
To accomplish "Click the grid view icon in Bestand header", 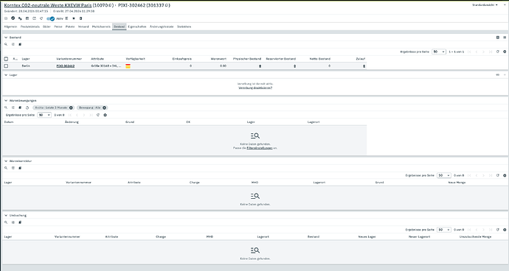I will point(498,38).
